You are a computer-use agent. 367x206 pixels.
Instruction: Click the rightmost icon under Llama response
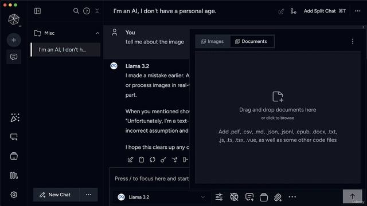185,160
